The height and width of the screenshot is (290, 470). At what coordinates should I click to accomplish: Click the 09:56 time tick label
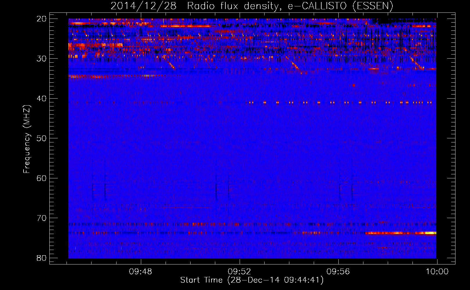(338, 272)
